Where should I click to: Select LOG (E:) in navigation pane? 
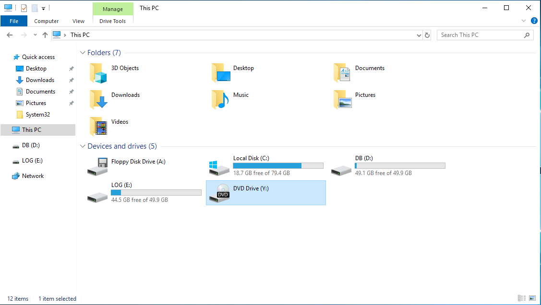click(x=32, y=161)
